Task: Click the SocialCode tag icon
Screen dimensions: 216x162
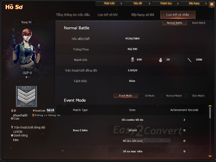Action: click(x=33, y=110)
